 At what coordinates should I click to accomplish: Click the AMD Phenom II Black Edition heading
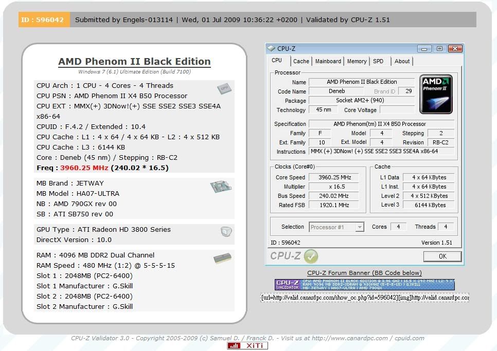(x=134, y=61)
